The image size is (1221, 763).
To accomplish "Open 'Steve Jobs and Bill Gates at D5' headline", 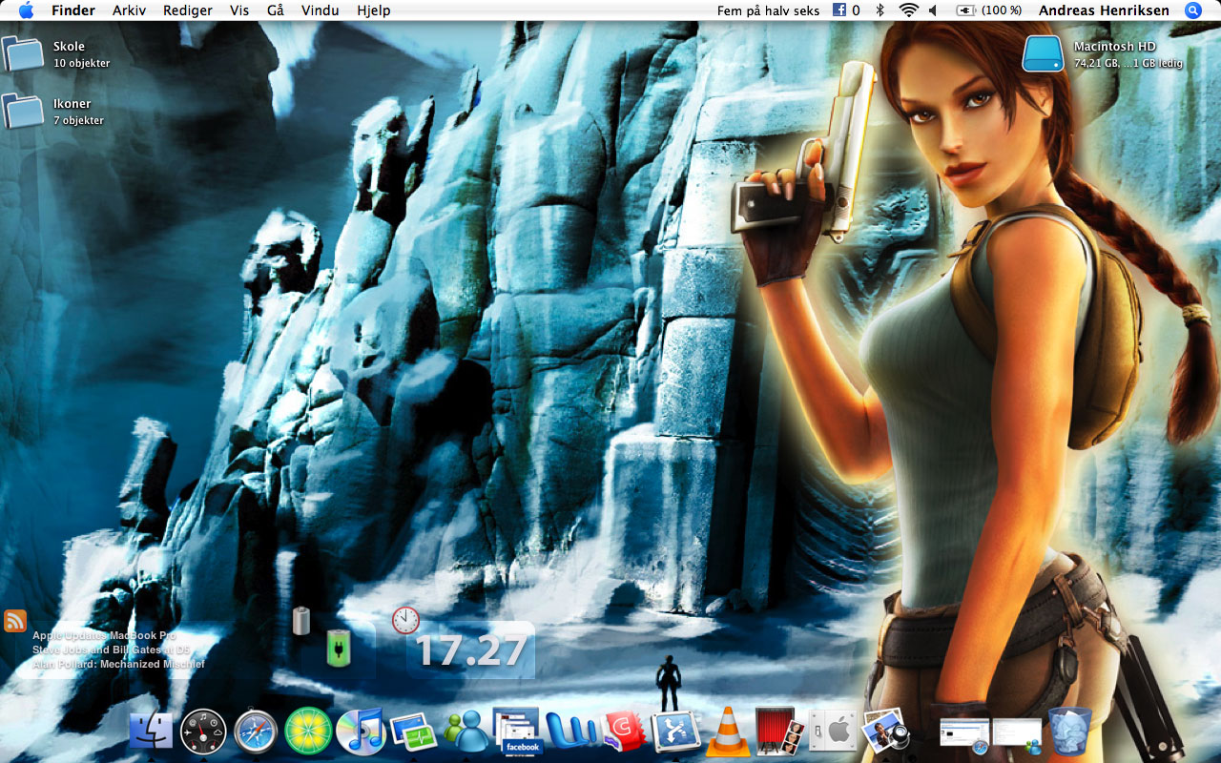I will 112,650.
